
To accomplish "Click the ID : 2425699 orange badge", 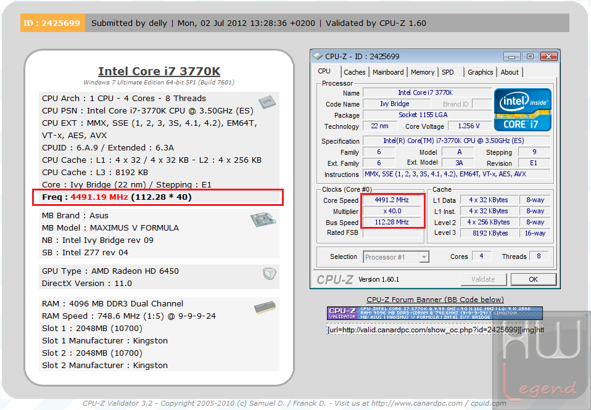I will point(52,23).
